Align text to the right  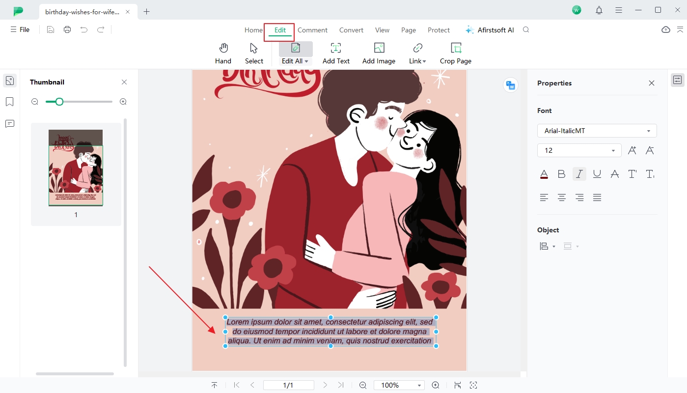tap(579, 197)
